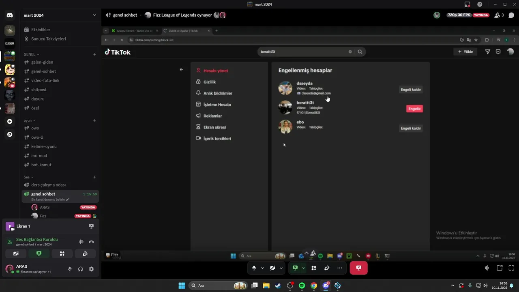Select the genel-sohbet text channel

(x=60, y=71)
